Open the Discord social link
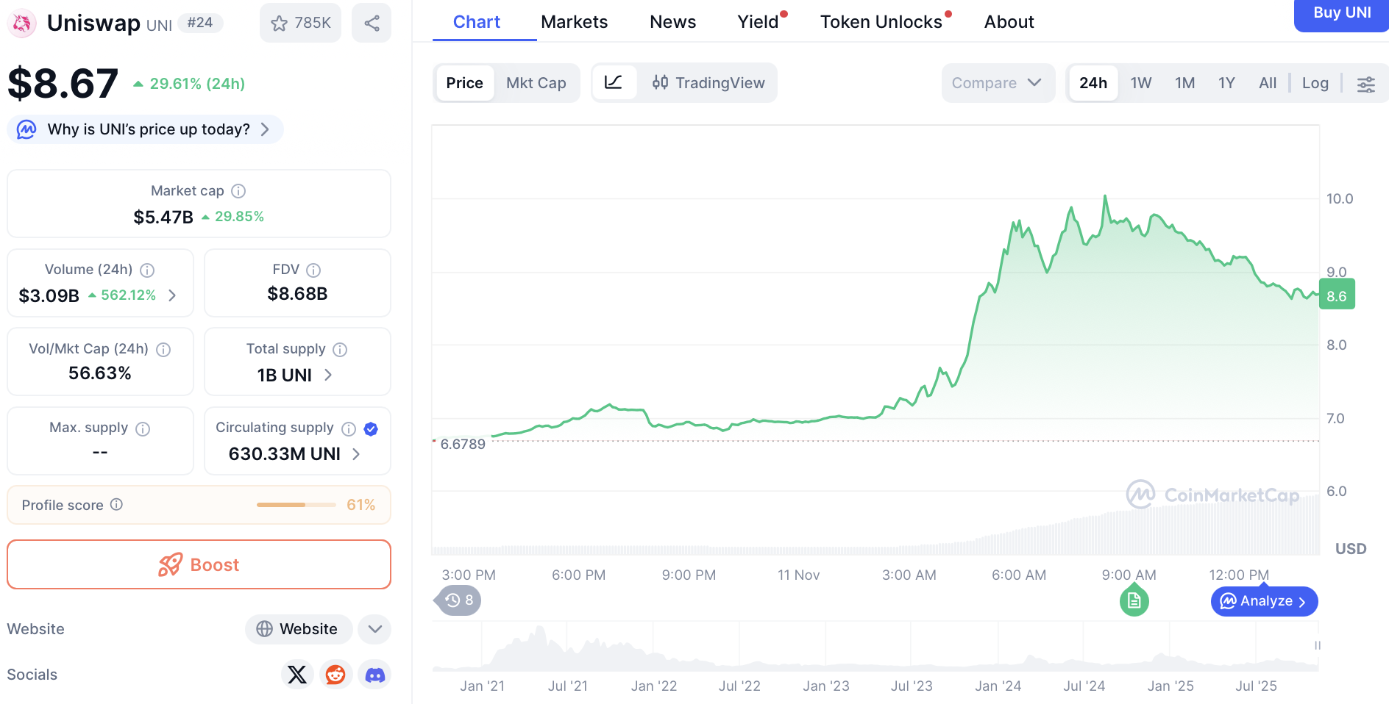Image resolution: width=1389 pixels, height=704 pixels. click(375, 675)
